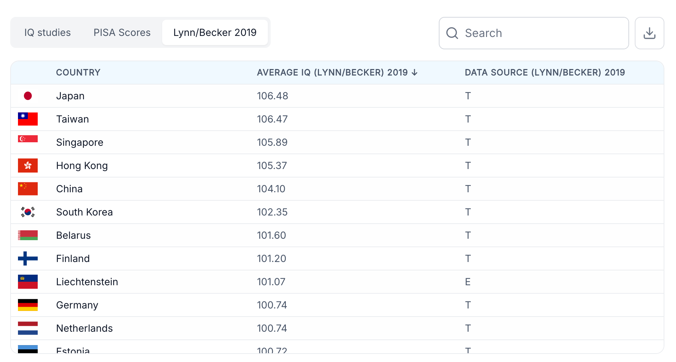Click the magnifier icon in search box
676x362 pixels.
coord(452,33)
